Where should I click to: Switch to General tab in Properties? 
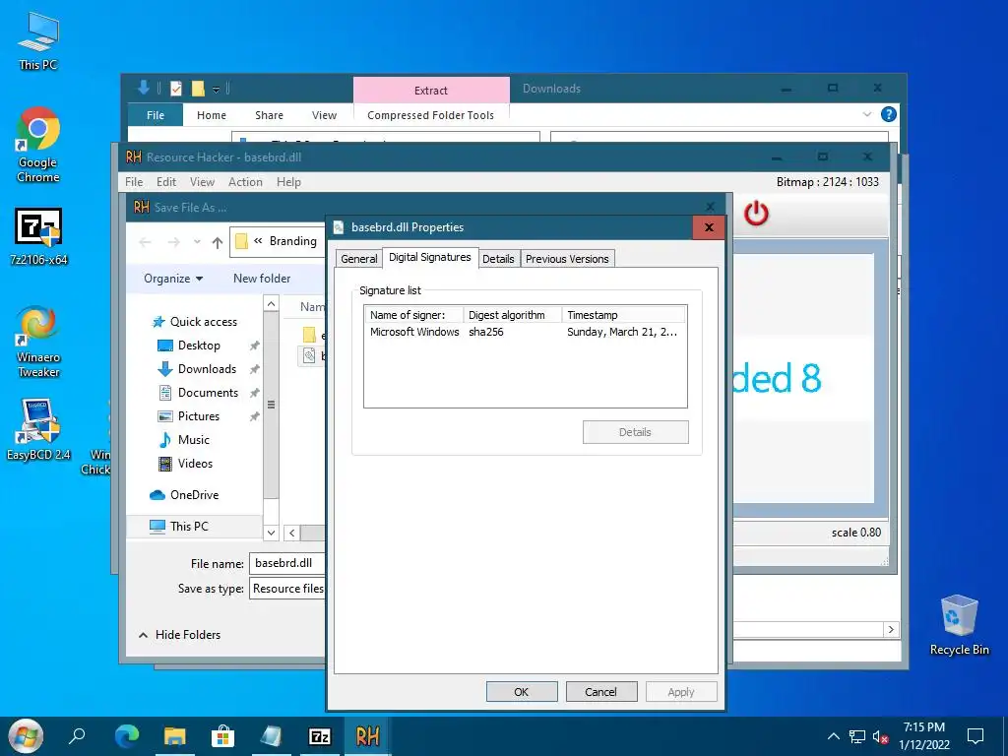pos(358,259)
